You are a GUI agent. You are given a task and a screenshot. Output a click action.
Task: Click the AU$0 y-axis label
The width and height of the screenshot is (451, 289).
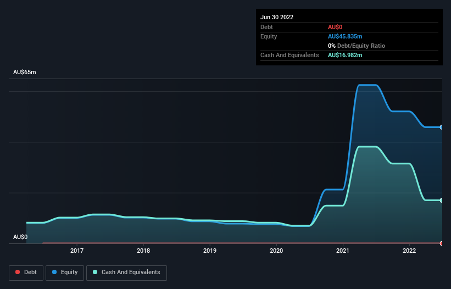pos(20,237)
